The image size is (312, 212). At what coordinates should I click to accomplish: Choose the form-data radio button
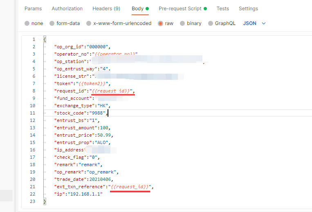tap(52, 23)
